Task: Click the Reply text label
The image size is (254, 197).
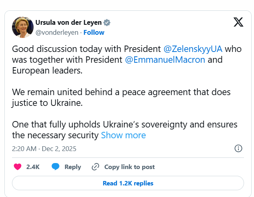Action: click(73, 167)
